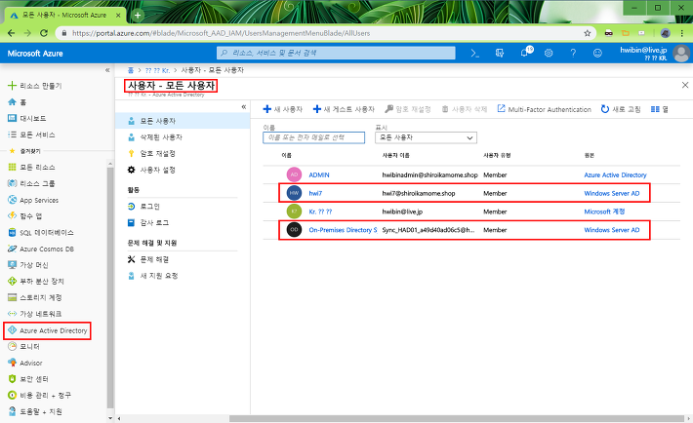Click Multi-Factor Authentication toolbar link

[544, 109]
